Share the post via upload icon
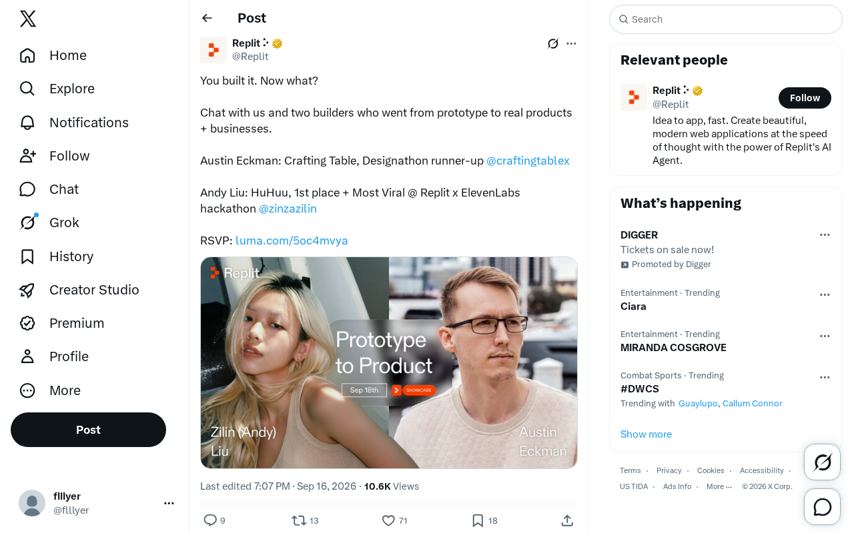The height and width of the screenshot is (533, 854). pos(567,520)
